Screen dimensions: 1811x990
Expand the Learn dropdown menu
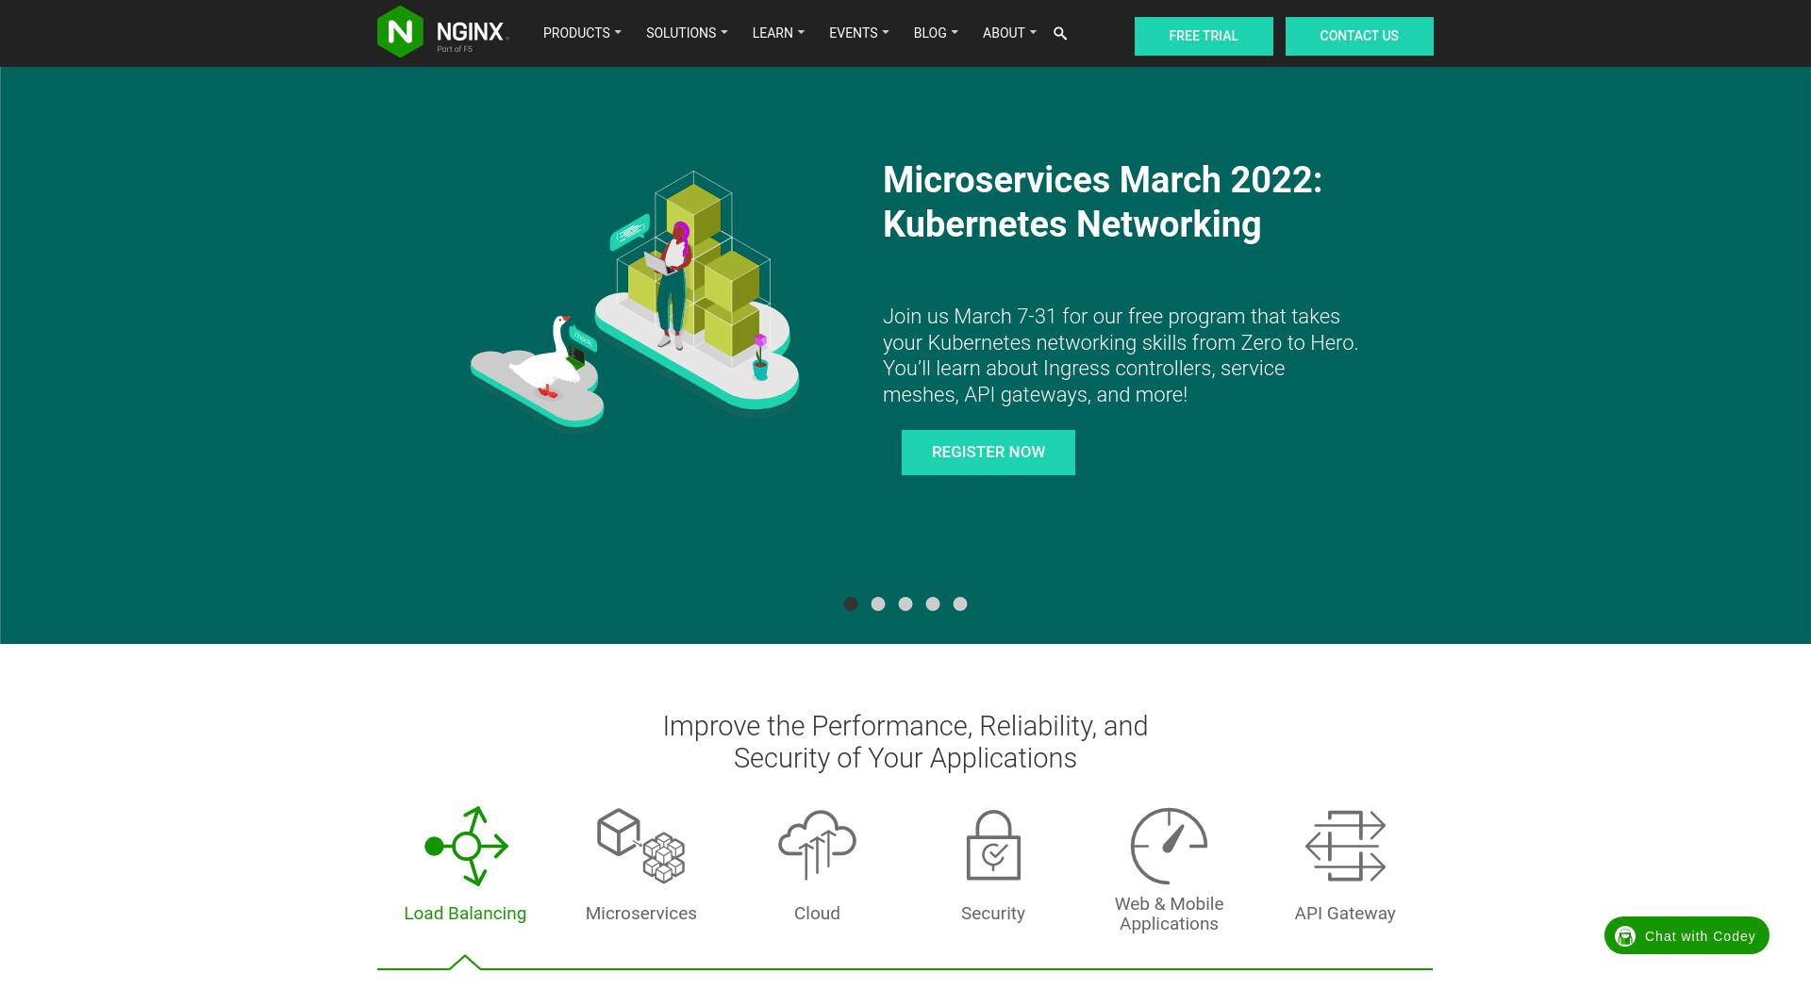point(778,33)
